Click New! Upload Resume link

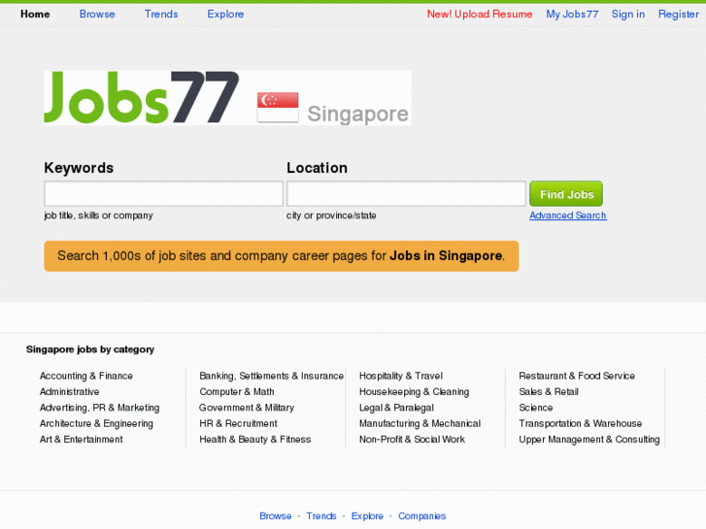point(480,14)
